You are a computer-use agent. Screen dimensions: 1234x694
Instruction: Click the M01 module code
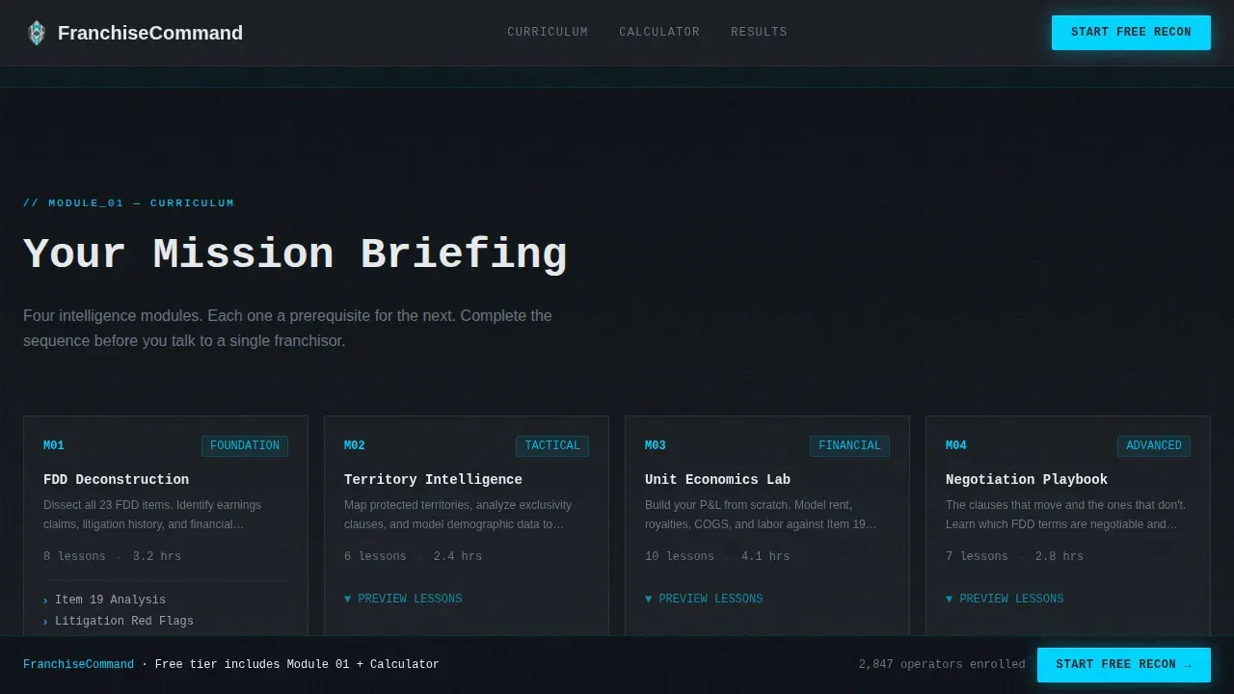(54, 445)
